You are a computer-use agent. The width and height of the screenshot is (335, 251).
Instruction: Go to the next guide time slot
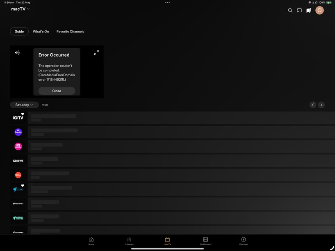(x=321, y=105)
